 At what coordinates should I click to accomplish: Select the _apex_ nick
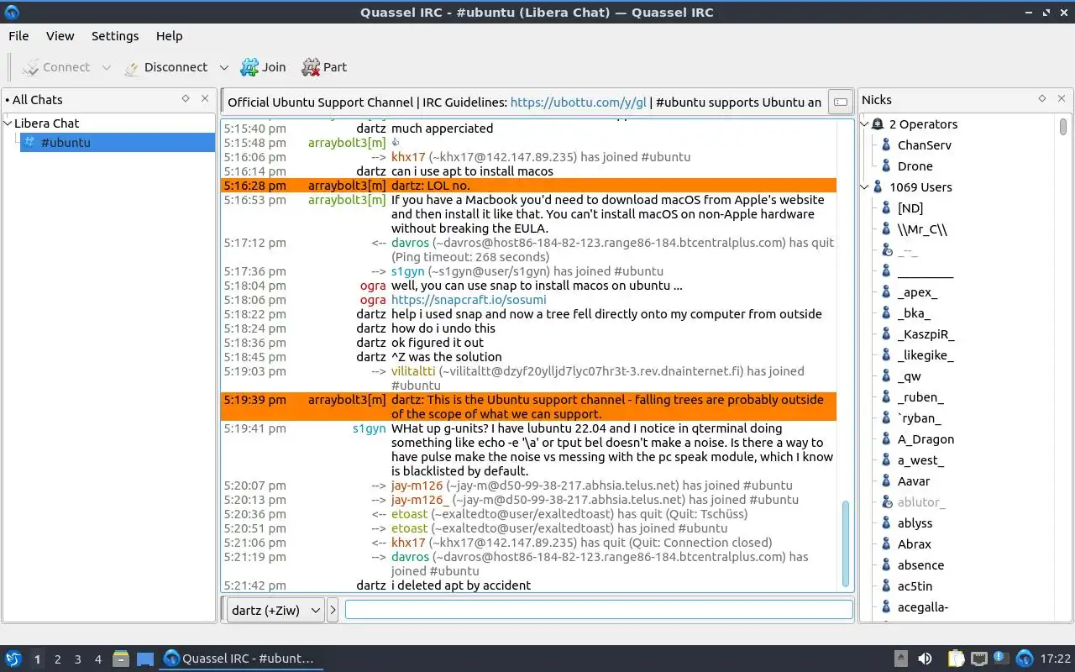tap(917, 292)
